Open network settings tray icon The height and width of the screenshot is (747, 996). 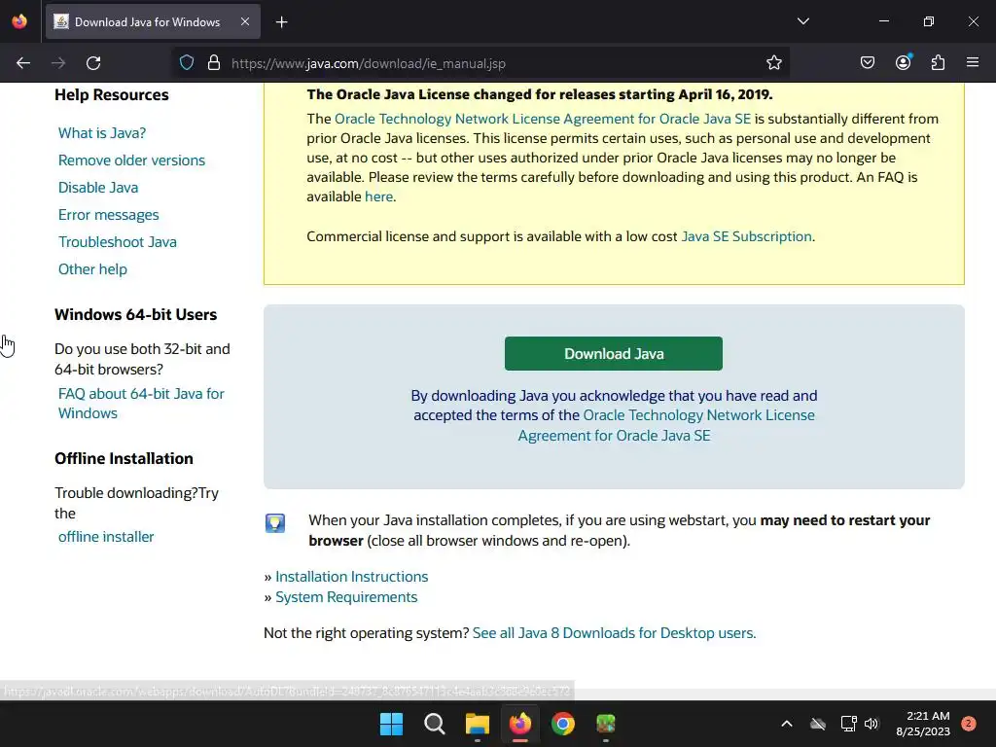pos(848,724)
